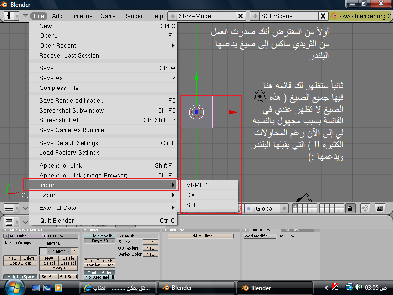Click the Windows Start orb

(14, 287)
